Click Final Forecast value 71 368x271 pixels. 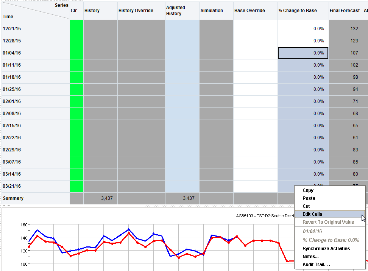(x=346, y=101)
